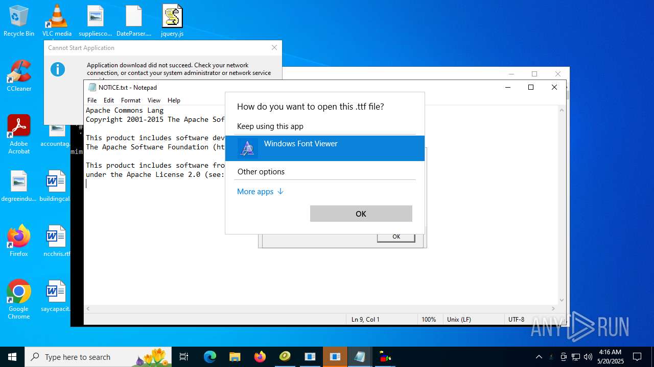Open Notepad Edit menu
The width and height of the screenshot is (654, 367).
click(109, 100)
